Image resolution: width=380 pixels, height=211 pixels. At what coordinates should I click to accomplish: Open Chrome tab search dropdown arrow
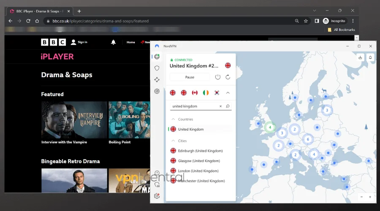(x=314, y=11)
